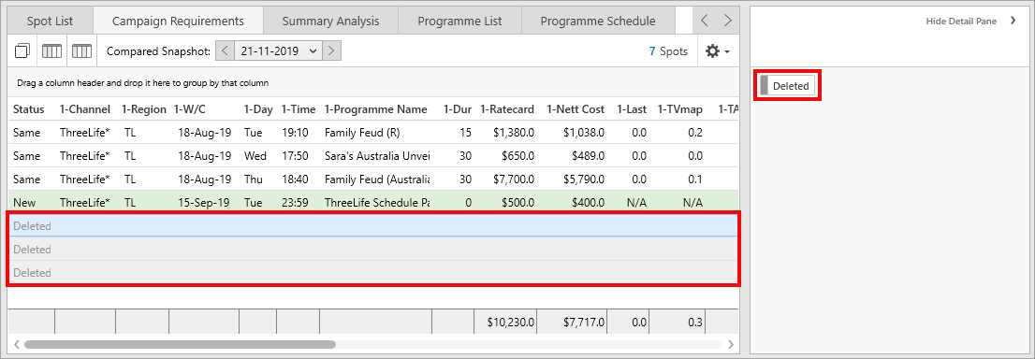Click the stacked windows icon in toolbar
The height and width of the screenshot is (359, 1035).
coord(22,50)
